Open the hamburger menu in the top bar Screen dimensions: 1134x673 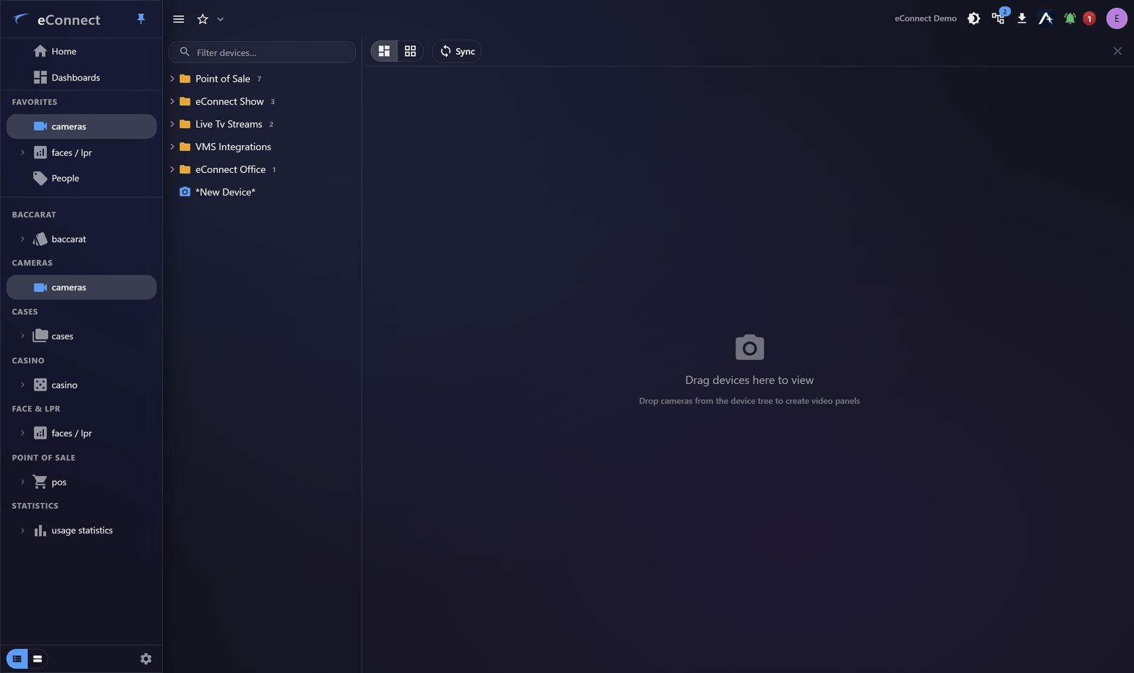(x=179, y=19)
